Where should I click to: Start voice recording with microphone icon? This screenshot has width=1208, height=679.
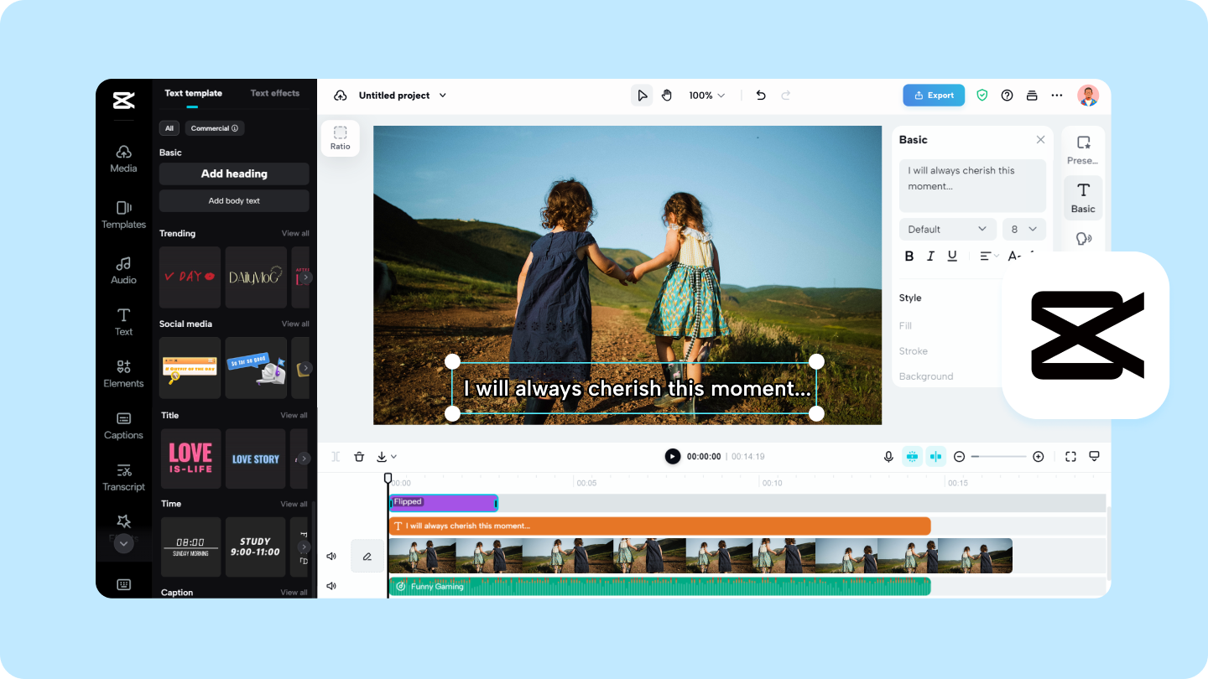click(888, 457)
